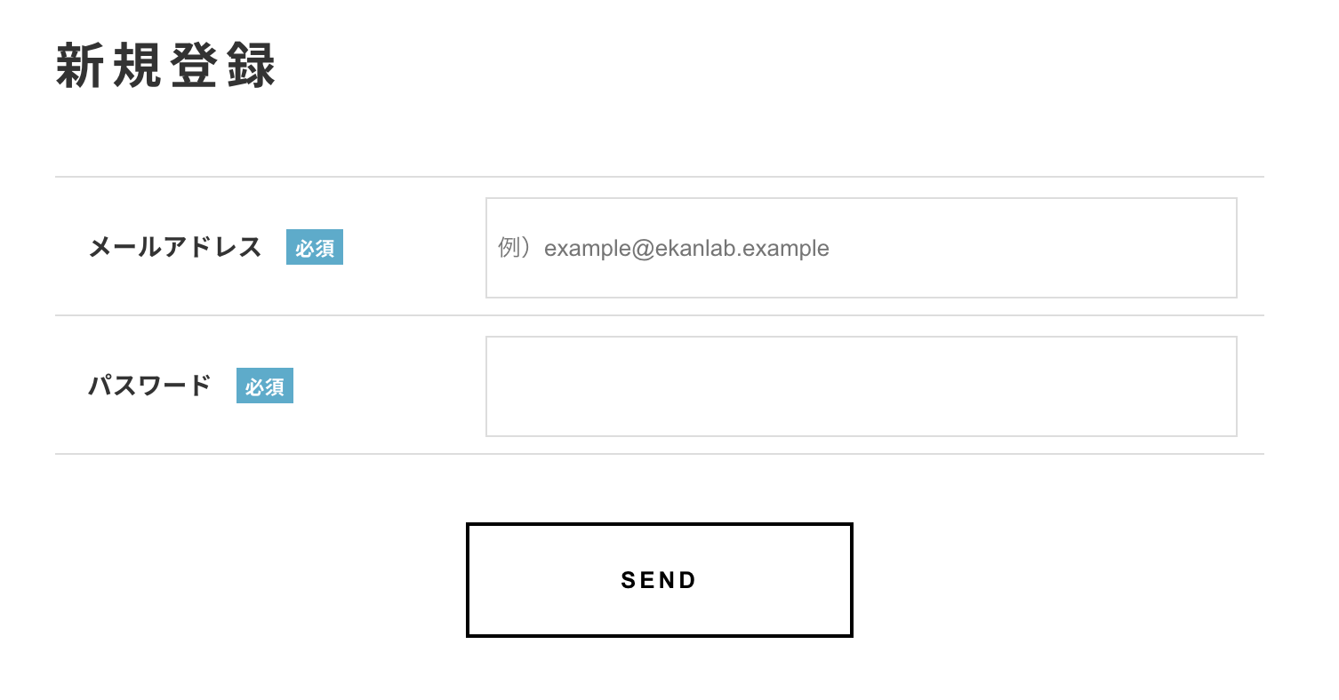Screen dimensions: 1339x700
Task: Click the SEND button
Action: click(x=659, y=580)
